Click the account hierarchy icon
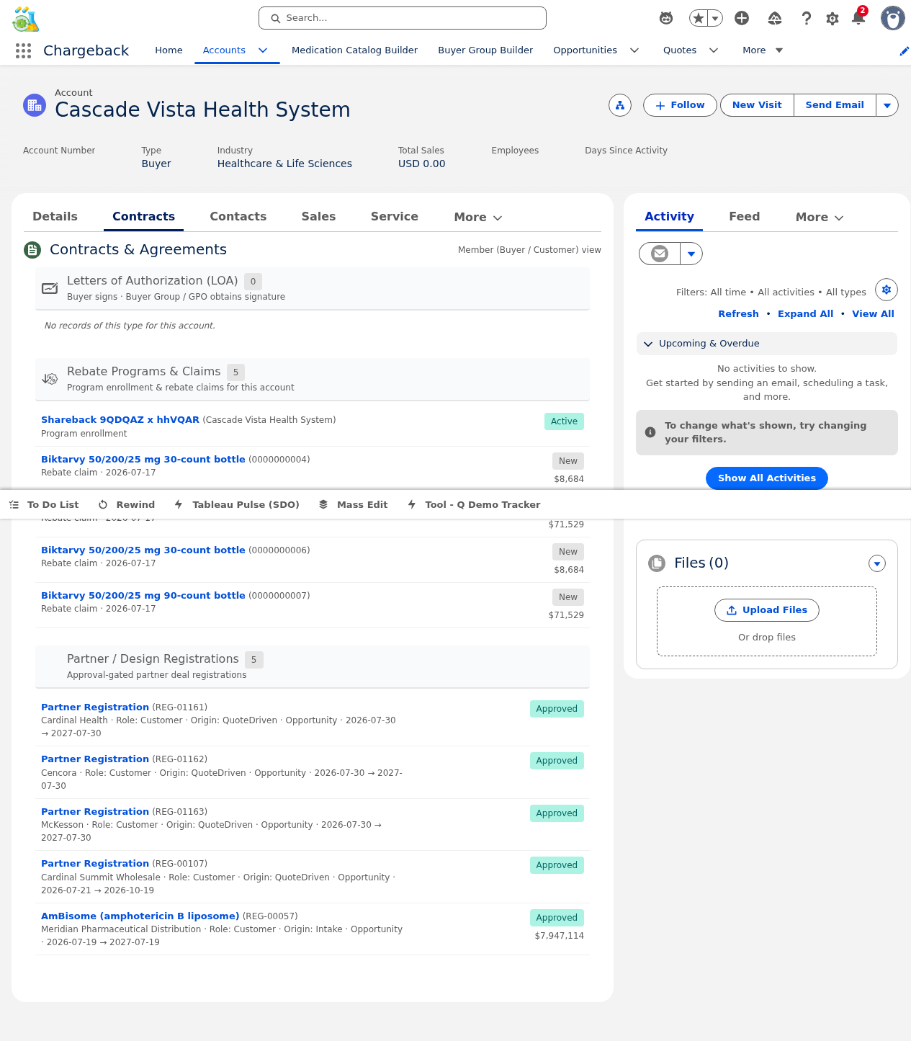This screenshot has width=911, height=1041. [620, 105]
